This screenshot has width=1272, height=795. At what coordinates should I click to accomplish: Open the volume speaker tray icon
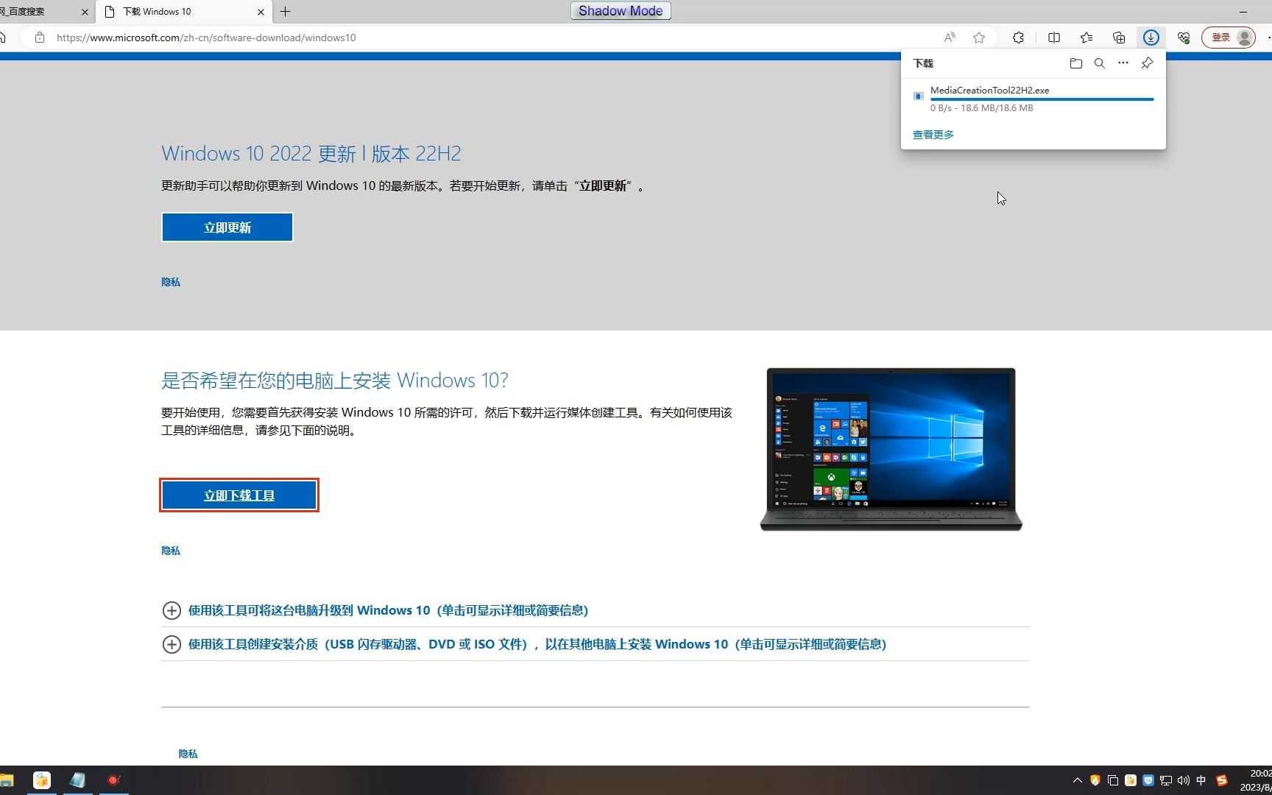tap(1184, 780)
